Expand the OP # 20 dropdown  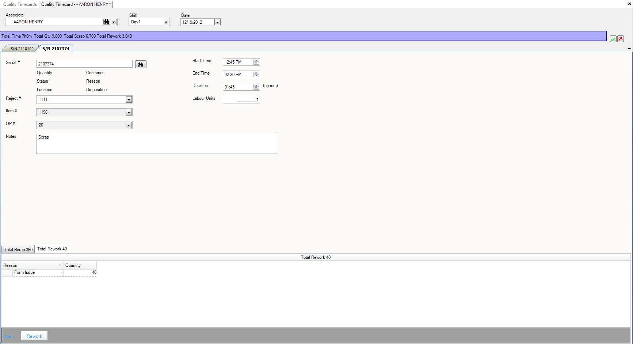(x=129, y=125)
